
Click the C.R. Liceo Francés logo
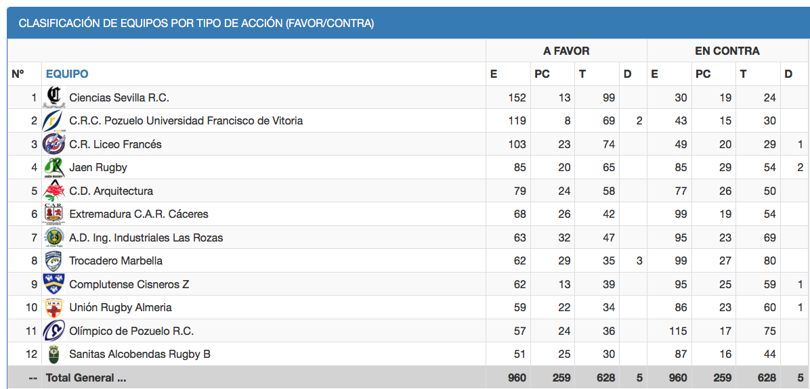pyautogui.click(x=54, y=144)
